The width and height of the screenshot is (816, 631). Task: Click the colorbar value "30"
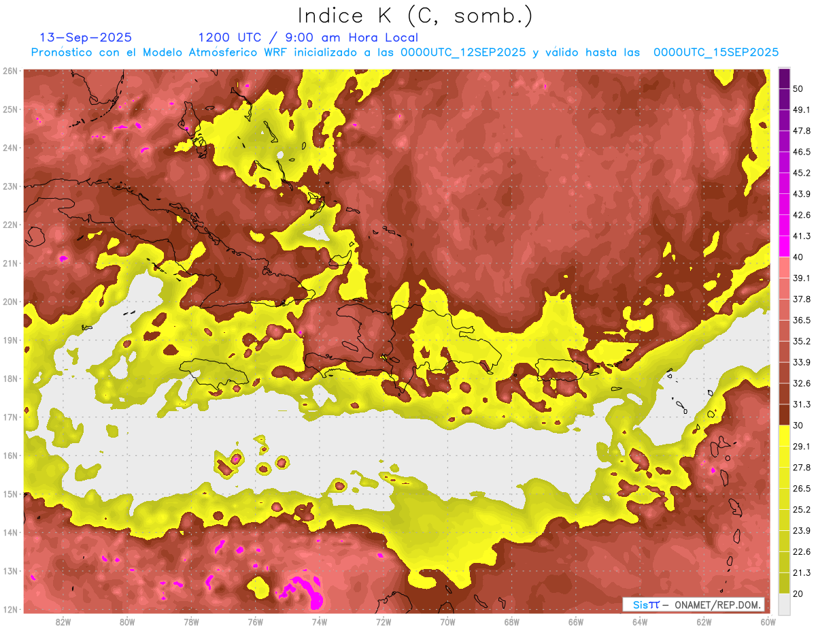(798, 425)
